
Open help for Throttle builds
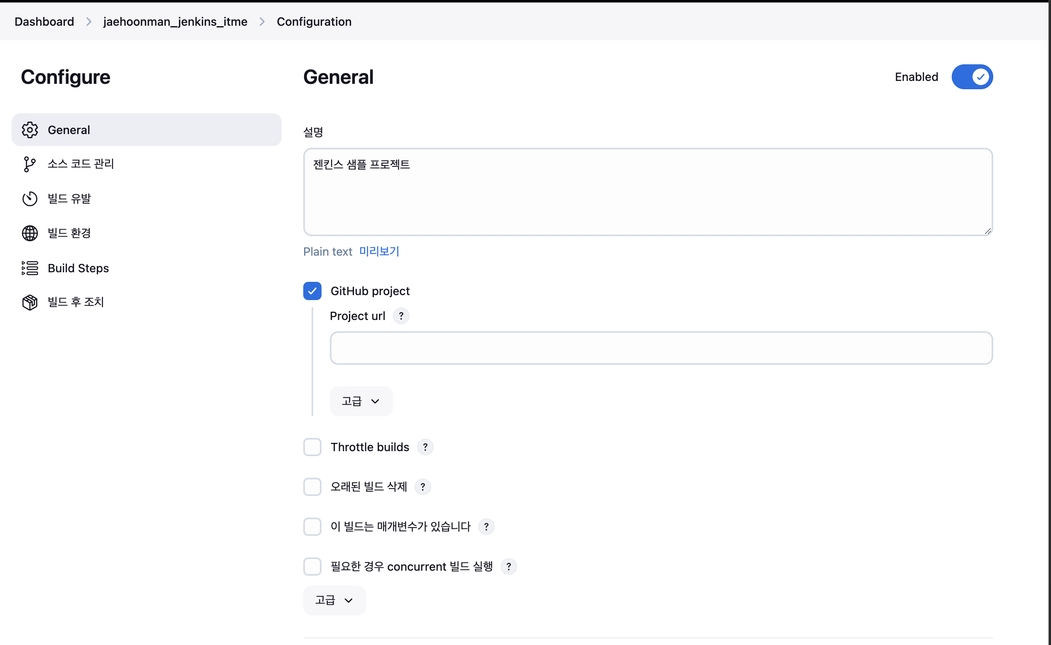click(425, 447)
